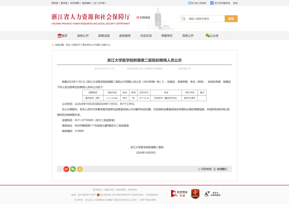The width and height of the screenshot is (289, 204).
Task: Click the search keyword input field
Action: [205, 19]
